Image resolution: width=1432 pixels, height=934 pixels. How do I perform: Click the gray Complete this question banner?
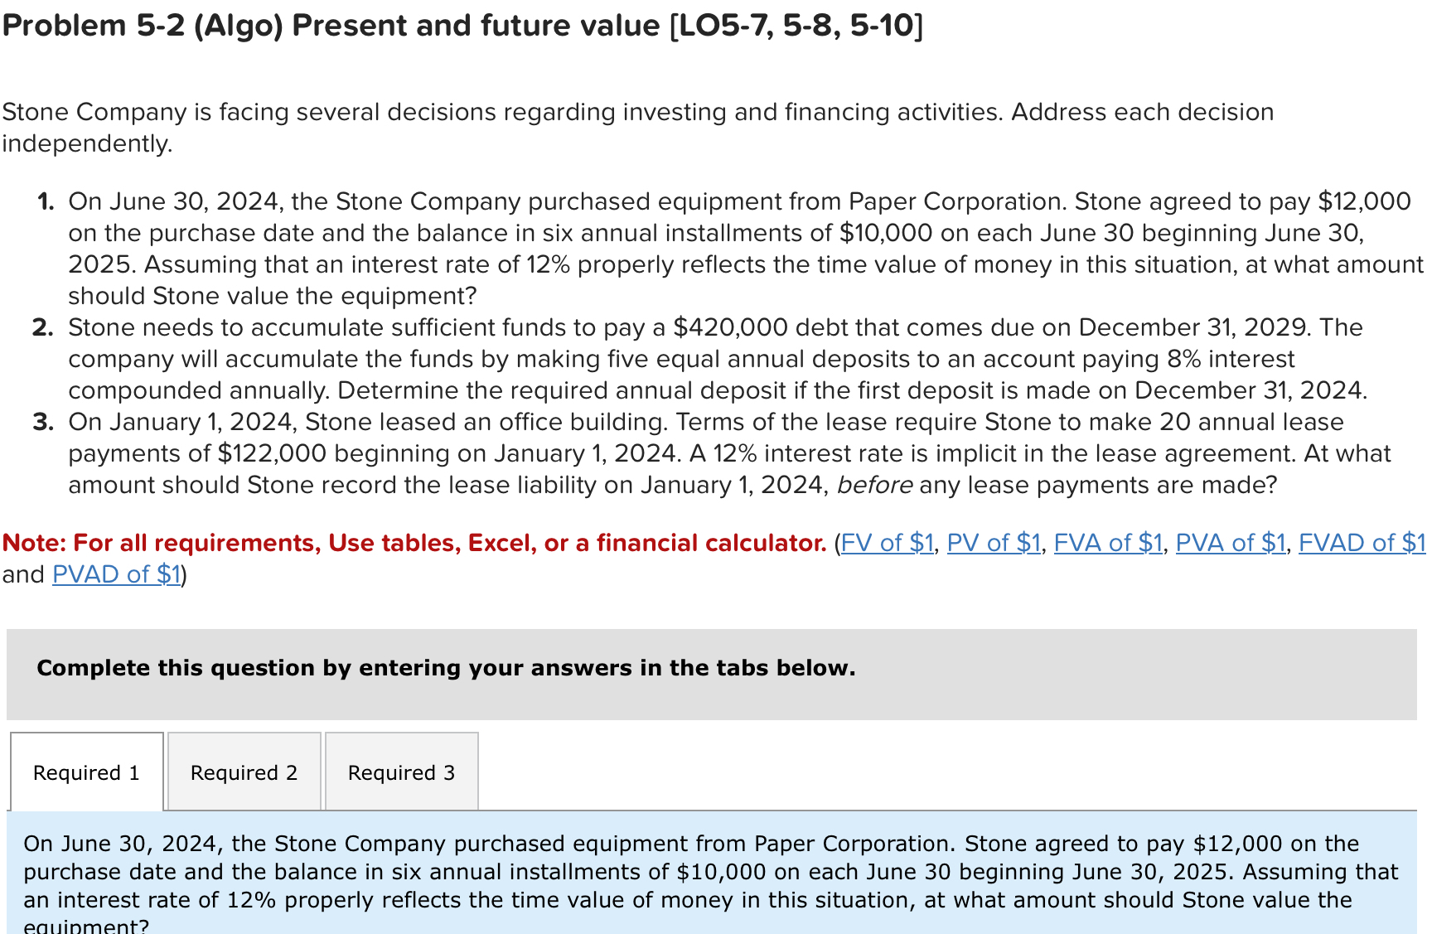pyautogui.click(x=446, y=667)
